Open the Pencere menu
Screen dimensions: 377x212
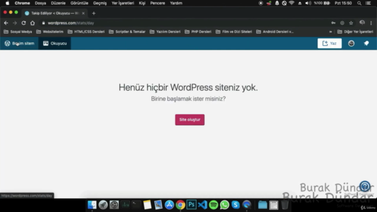(157, 3)
